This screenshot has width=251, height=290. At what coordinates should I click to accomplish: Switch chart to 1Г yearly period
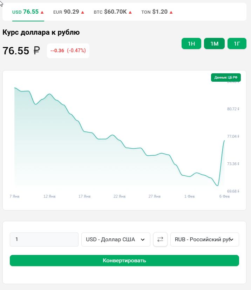pos(237,43)
